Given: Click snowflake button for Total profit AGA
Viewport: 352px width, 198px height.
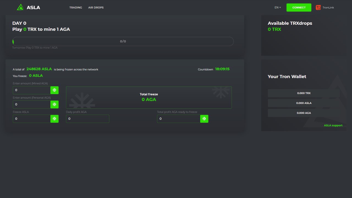Looking at the screenshot, I should click(204, 119).
